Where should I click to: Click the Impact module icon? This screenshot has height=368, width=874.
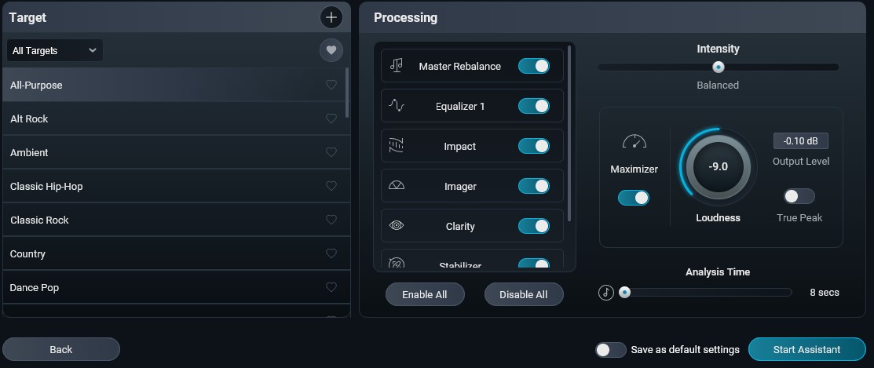(x=397, y=146)
